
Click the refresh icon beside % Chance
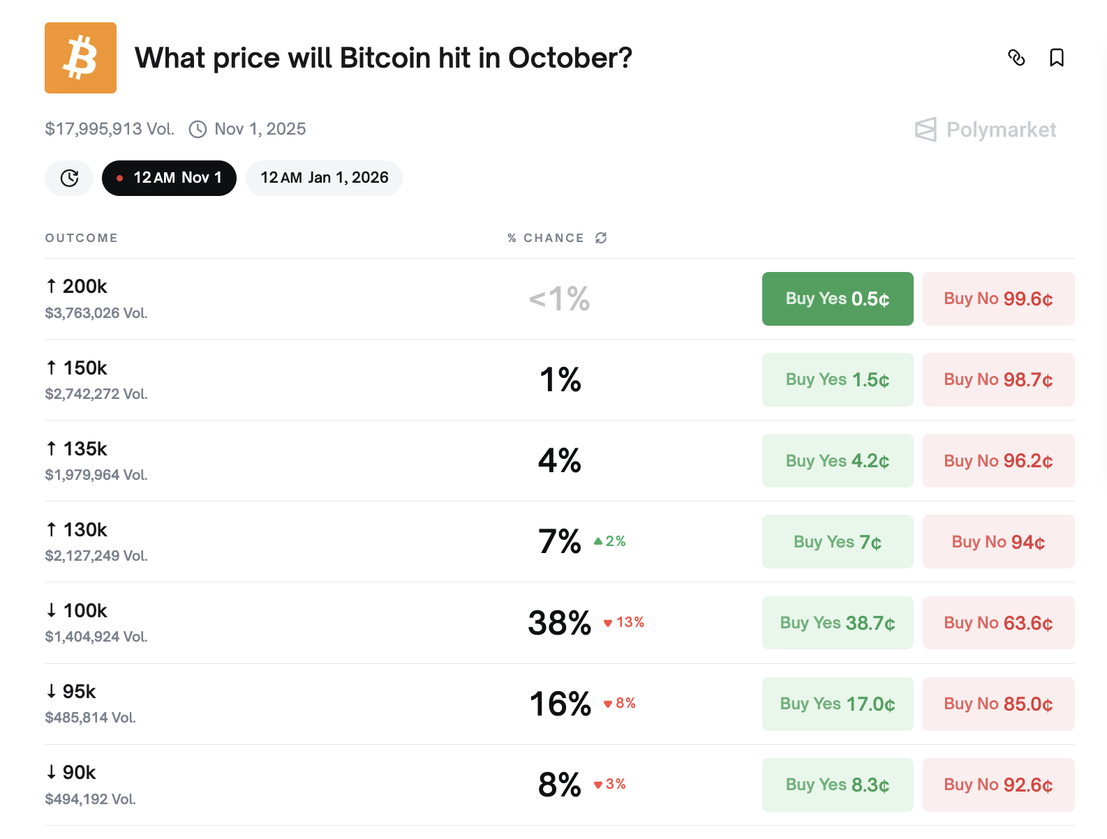601,238
